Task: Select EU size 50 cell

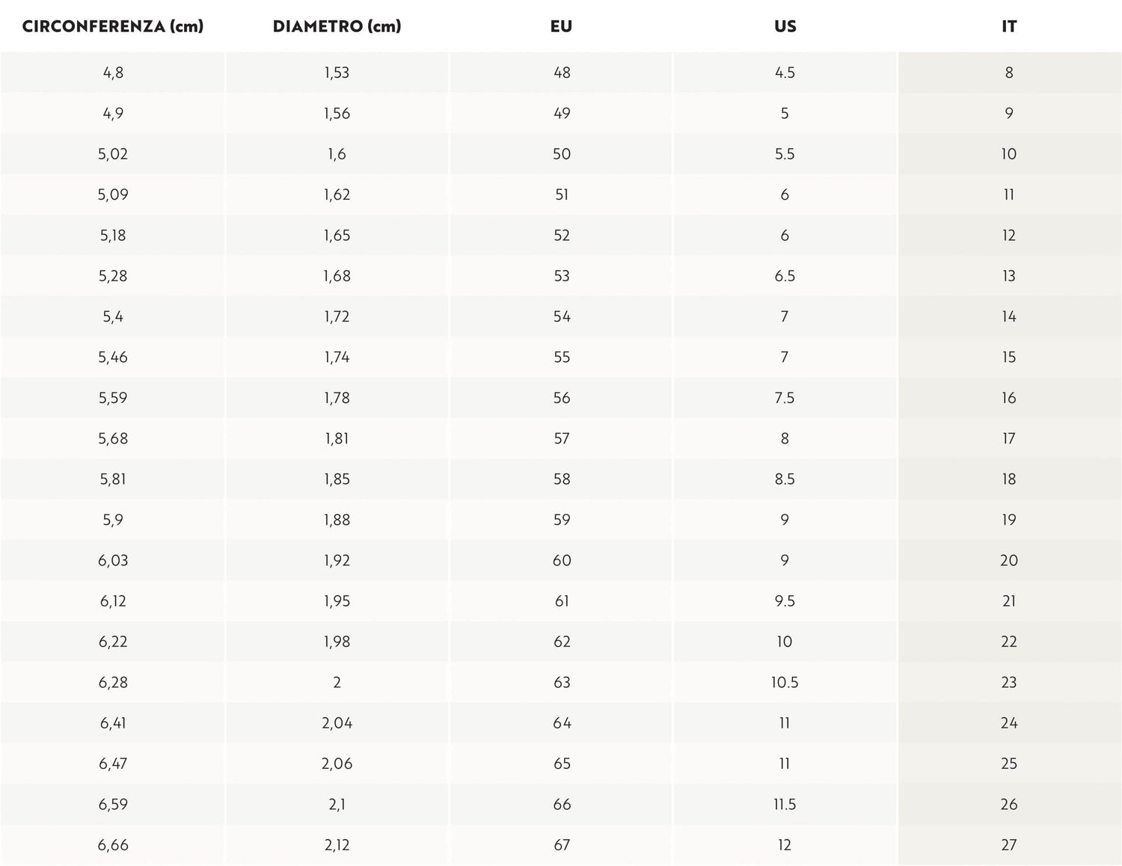Action: (x=561, y=154)
